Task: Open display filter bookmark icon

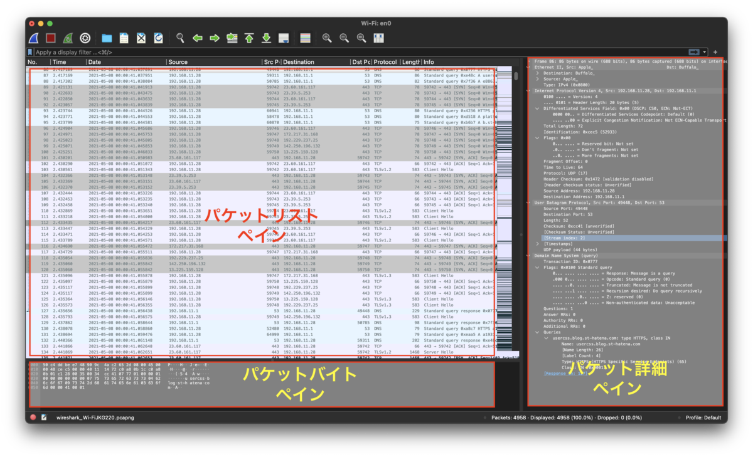Action: point(30,52)
